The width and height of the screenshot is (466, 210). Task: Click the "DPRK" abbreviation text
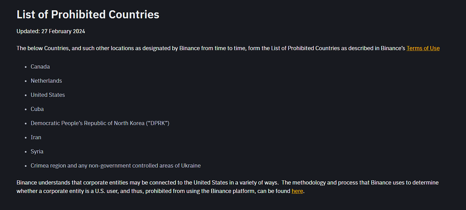coord(158,123)
